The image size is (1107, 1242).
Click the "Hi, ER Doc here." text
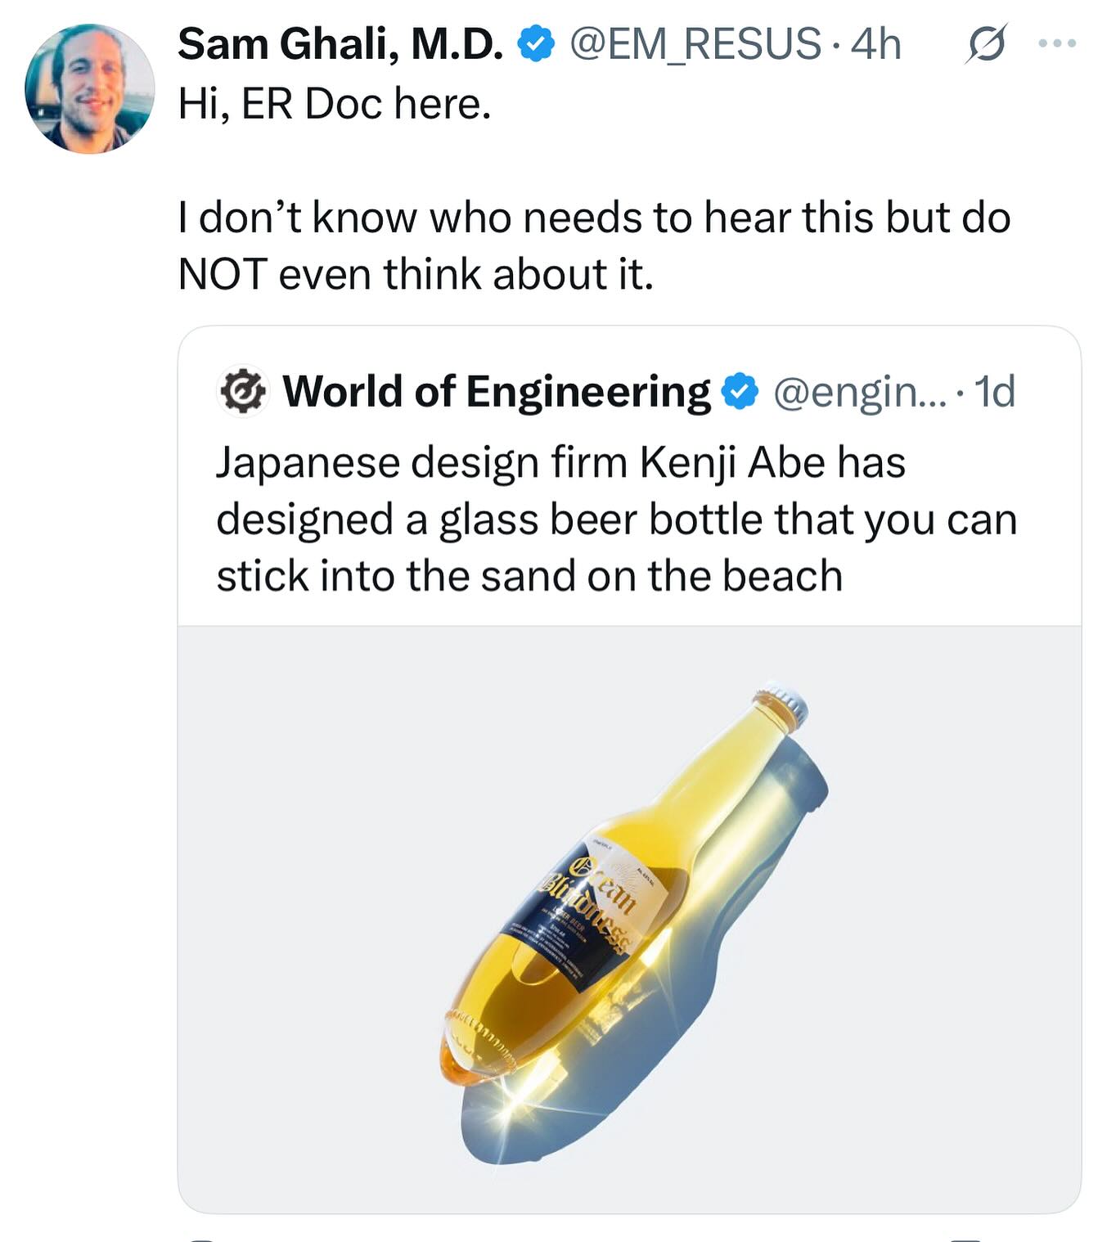tap(335, 104)
